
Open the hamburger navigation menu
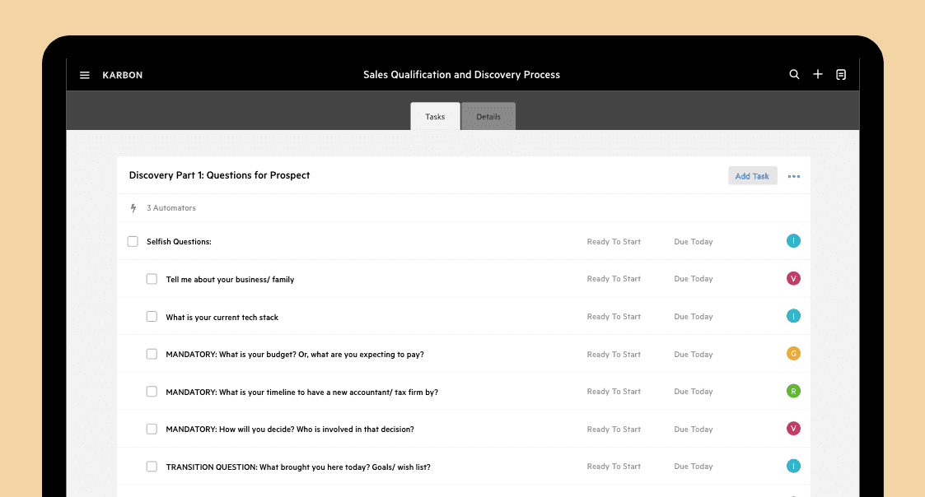tap(84, 75)
